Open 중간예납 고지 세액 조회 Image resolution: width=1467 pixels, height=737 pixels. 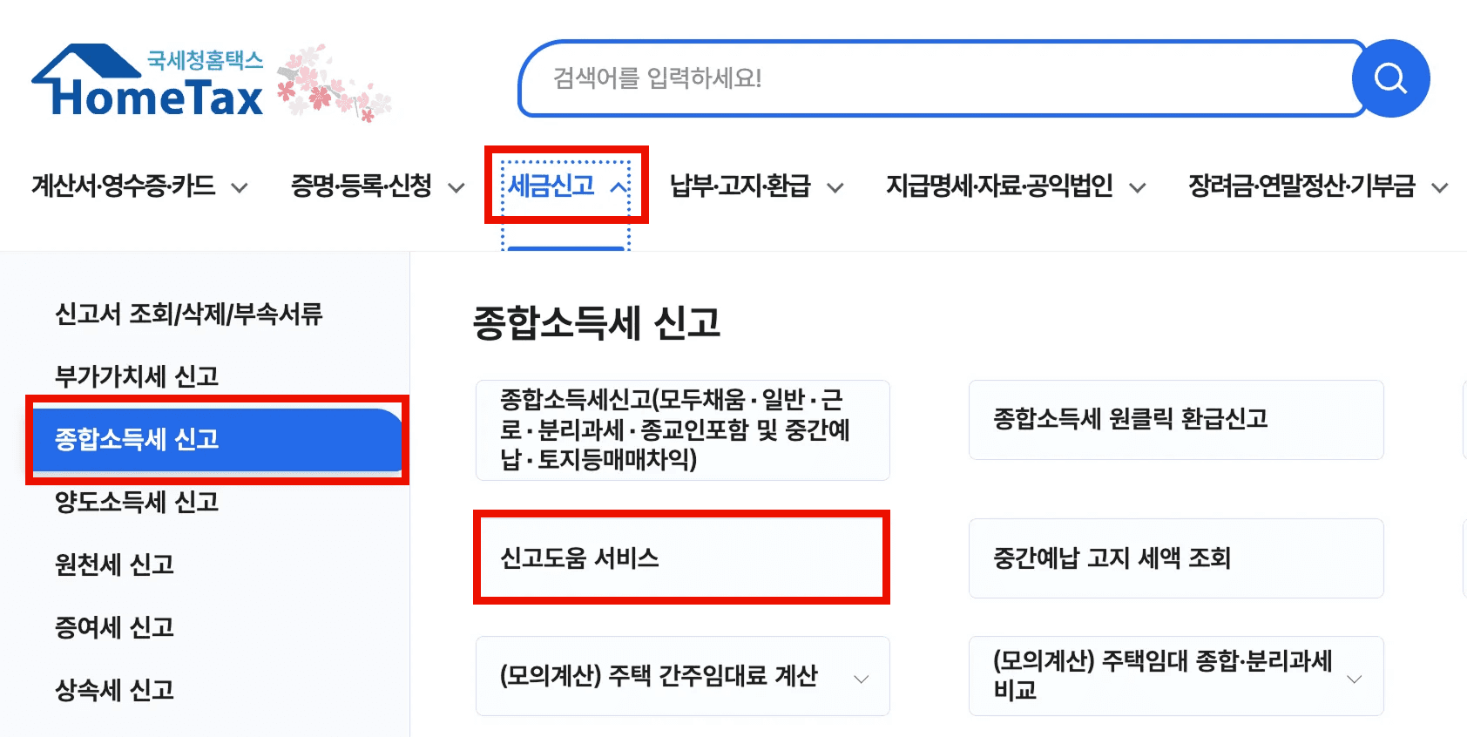[1175, 558]
